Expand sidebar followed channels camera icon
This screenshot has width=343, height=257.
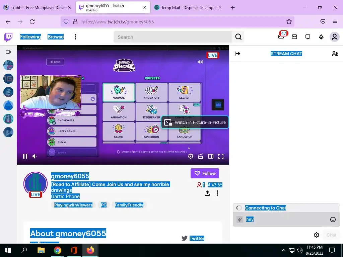[8, 52]
